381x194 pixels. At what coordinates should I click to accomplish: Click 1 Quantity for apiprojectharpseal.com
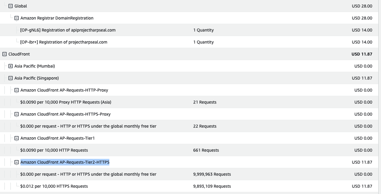click(x=204, y=30)
